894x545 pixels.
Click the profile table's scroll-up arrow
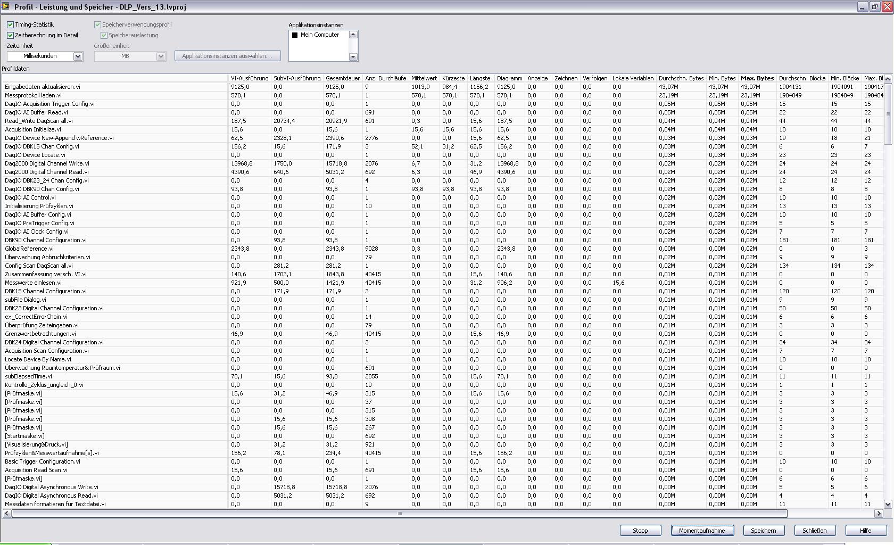pyautogui.click(x=888, y=79)
